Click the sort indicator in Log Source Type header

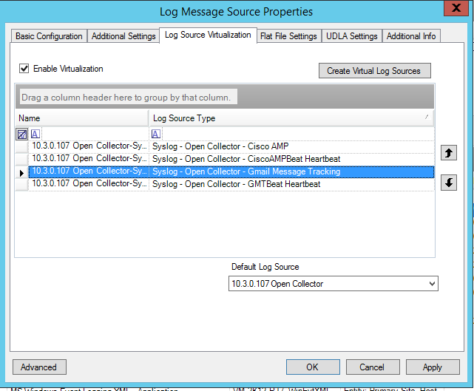coord(427,118)
